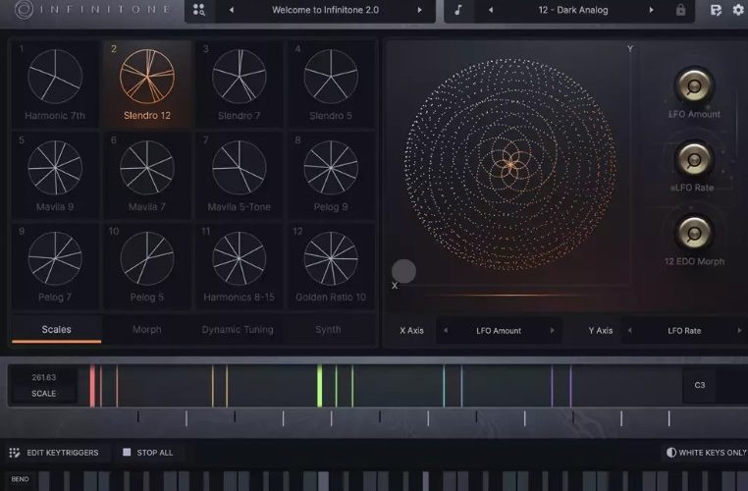Select the Golden Ratio 10 scale
Image resolution: width=748 pixels, height=491 pixels.
pos(331,266)
